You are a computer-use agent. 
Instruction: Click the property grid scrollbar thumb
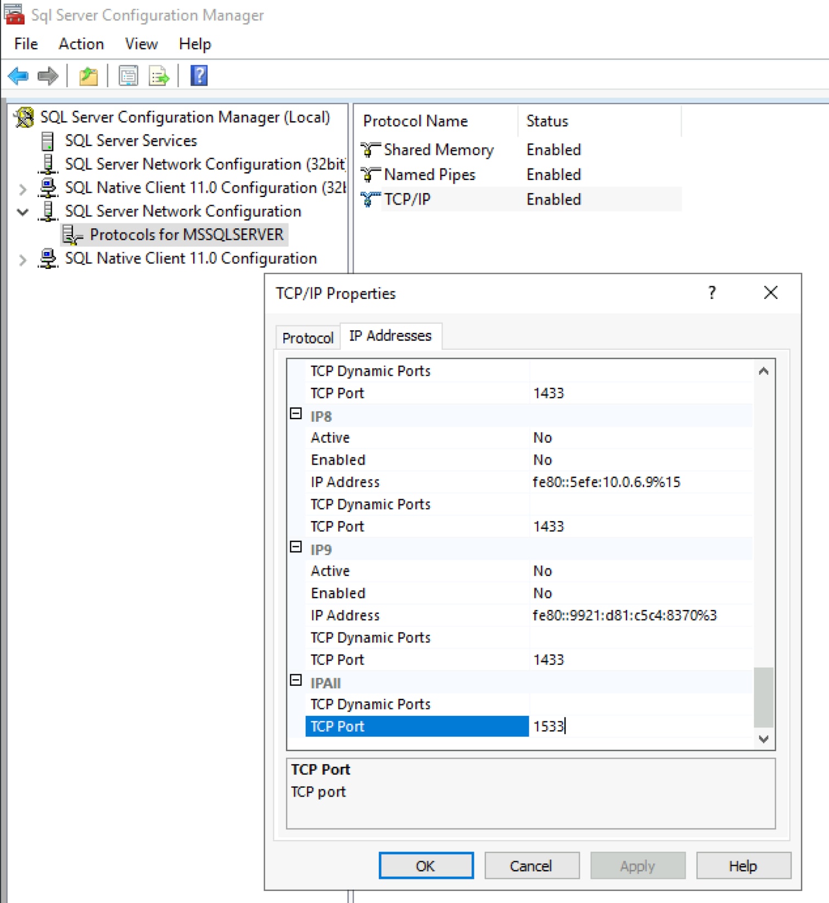coord(763,697)
